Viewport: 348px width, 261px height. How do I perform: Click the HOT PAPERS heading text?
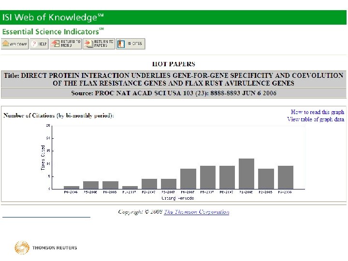click(x=174, y=64)
